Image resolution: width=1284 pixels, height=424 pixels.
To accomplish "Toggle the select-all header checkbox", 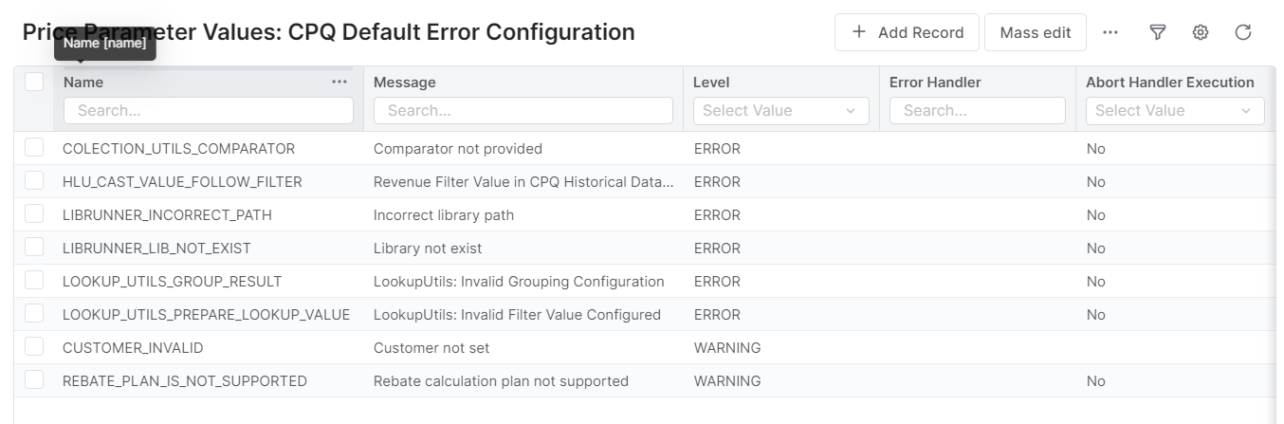I will 35,83.
